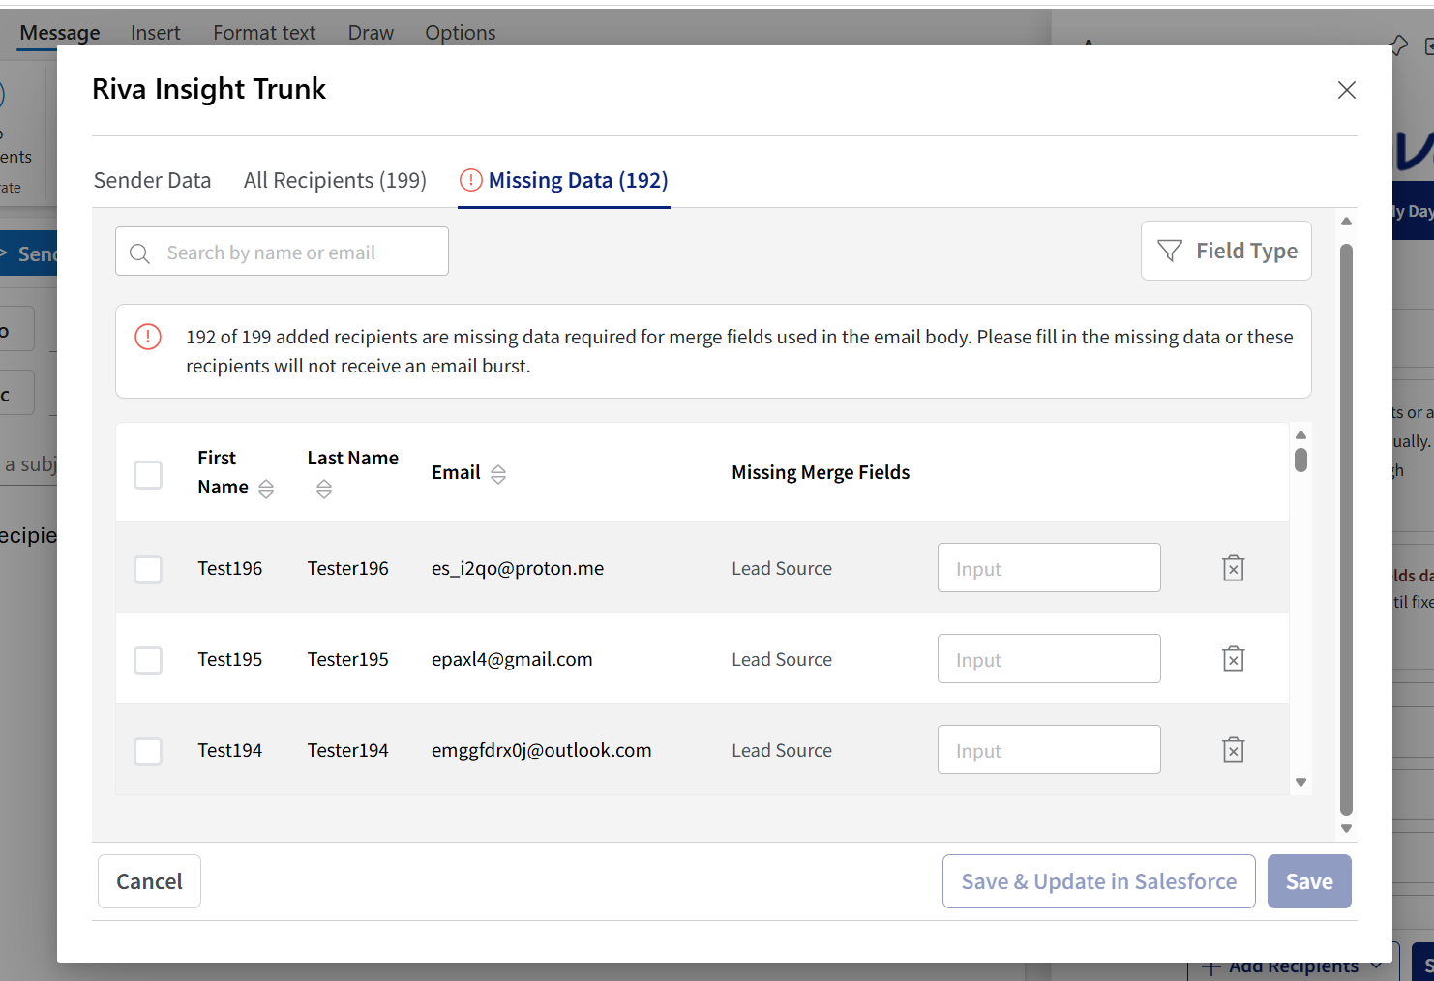Click the Save button
The height and width of the screenshot is (981, 1434).
tap(1309, 881)
